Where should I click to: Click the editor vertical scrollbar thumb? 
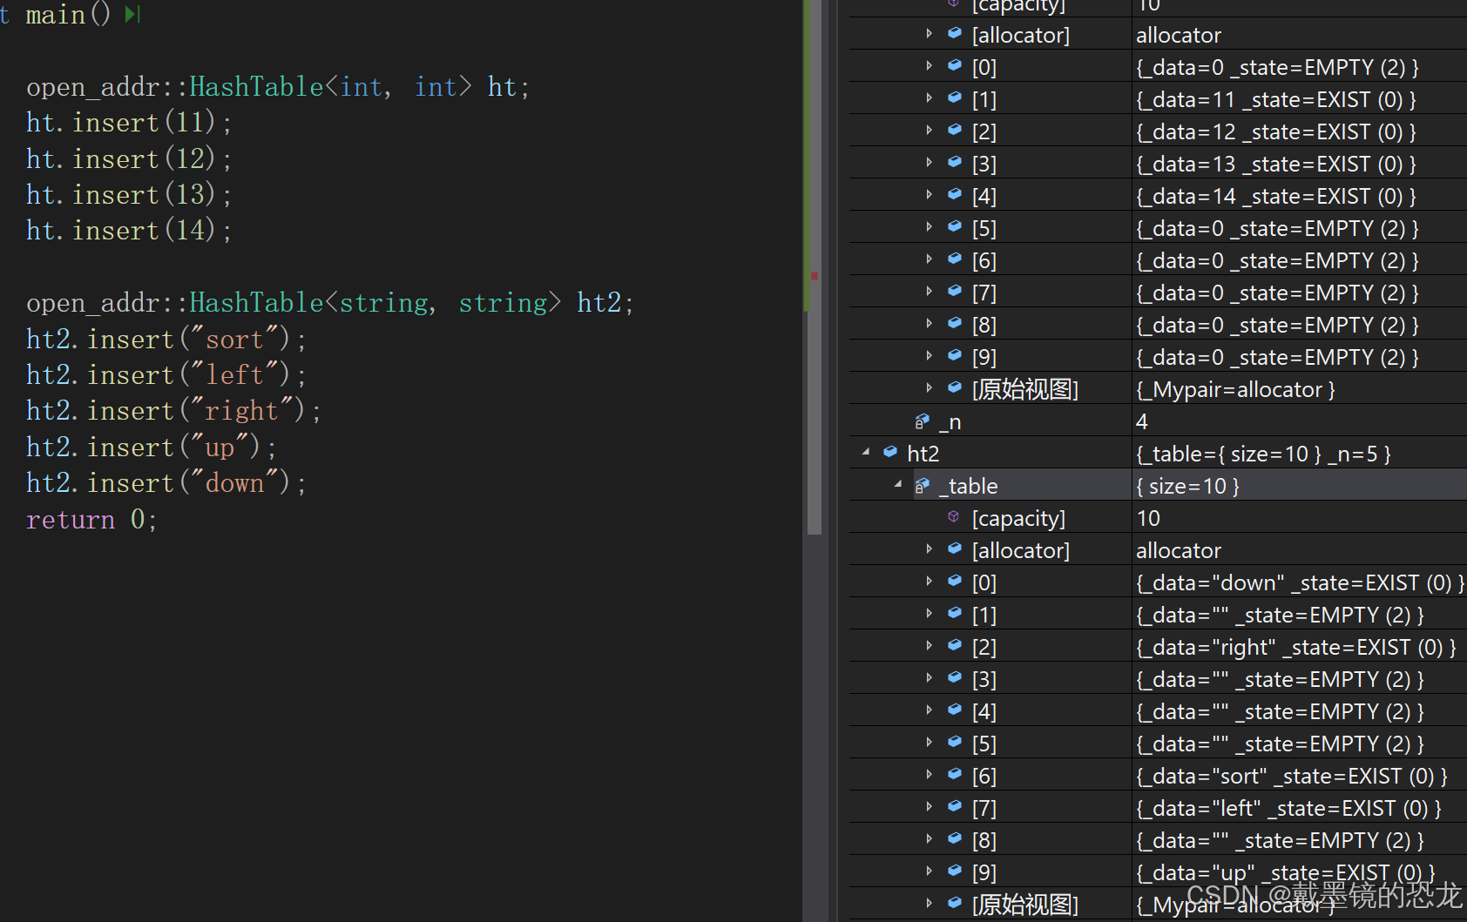[815, 266]
